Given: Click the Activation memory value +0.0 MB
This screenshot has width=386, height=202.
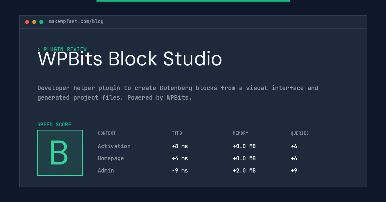Looking at the screenshot, I should (x=244, y=146).
